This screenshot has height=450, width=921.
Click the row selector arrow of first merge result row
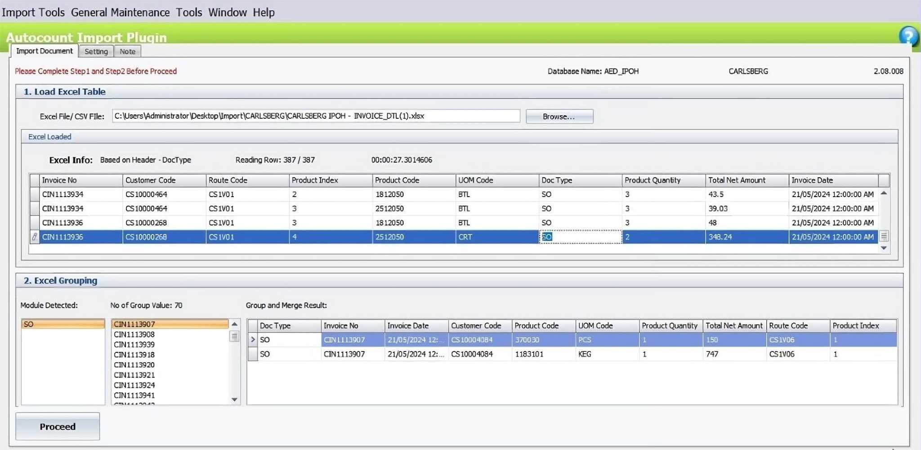pos(253,340)
